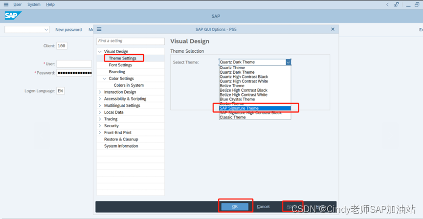
Task: Click the New password button
Action: pos(68,30)
